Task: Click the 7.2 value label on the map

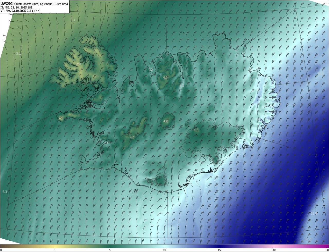Action: click(151, 70)
